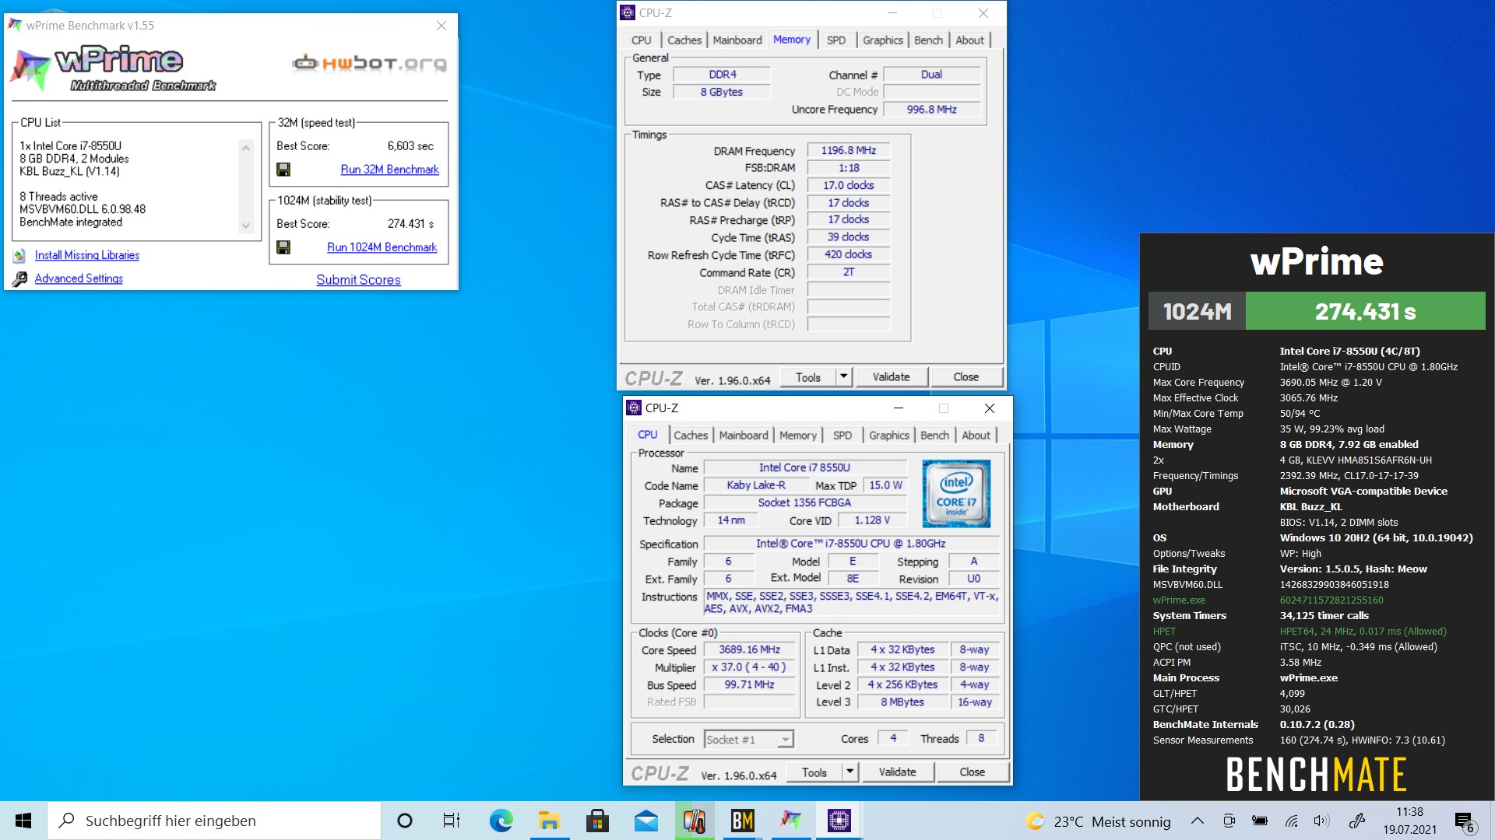Click Tools button in lower CPU-Z window
The height and width of the screenshot is (840, 1495).
(x=814, y=772)
